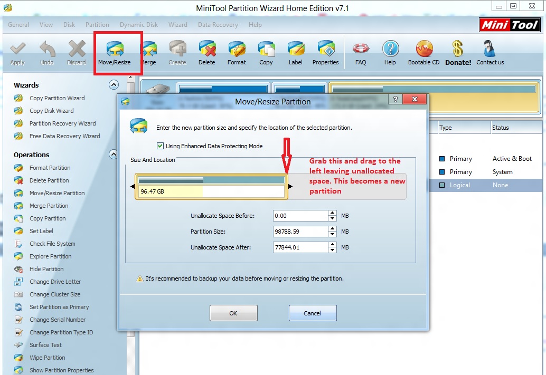Click the Unallocate Space After field
This screenshot has width=546, height=375.
coord(300,247)
